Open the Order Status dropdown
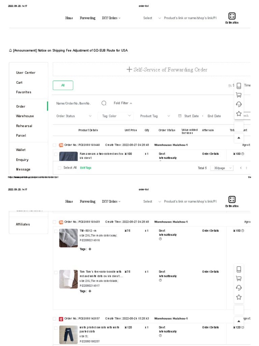This screenshot has width=259, height=346. [x=74, y=116]
